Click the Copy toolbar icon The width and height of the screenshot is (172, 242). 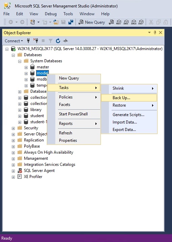point(158,22)
